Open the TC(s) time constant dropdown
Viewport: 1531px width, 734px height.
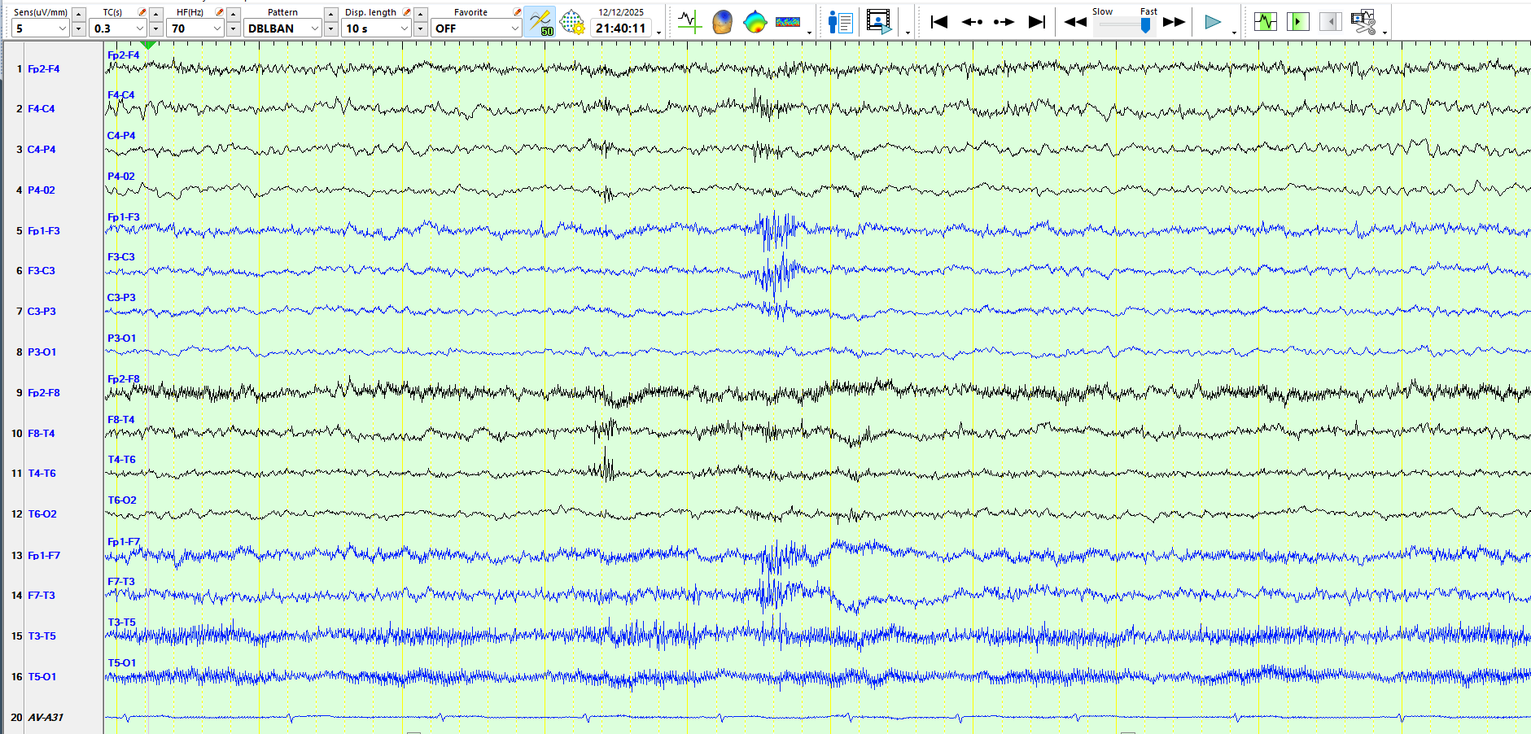click(118, 28)
